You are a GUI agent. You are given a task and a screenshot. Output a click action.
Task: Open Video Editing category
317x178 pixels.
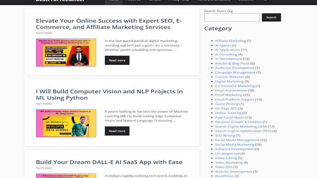point(226,158)
